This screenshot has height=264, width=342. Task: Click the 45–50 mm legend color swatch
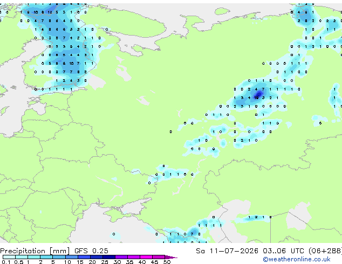159,257
